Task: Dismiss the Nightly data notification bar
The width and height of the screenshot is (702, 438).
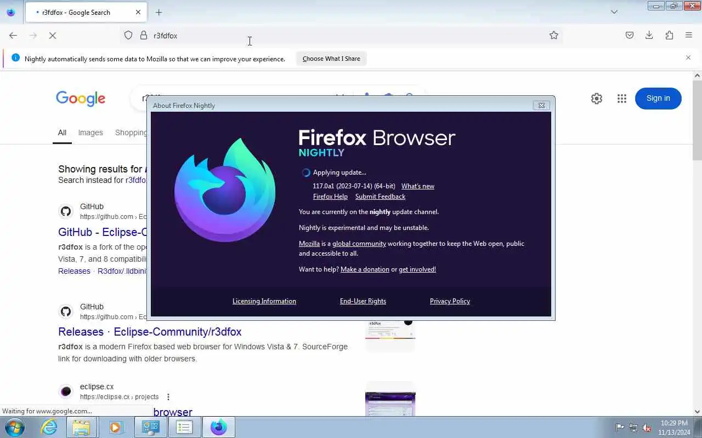Action: (x=688, y=57)
